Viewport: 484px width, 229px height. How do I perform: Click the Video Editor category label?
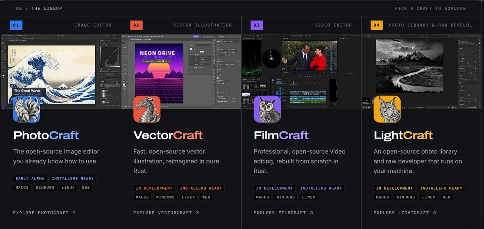point(334,25)
